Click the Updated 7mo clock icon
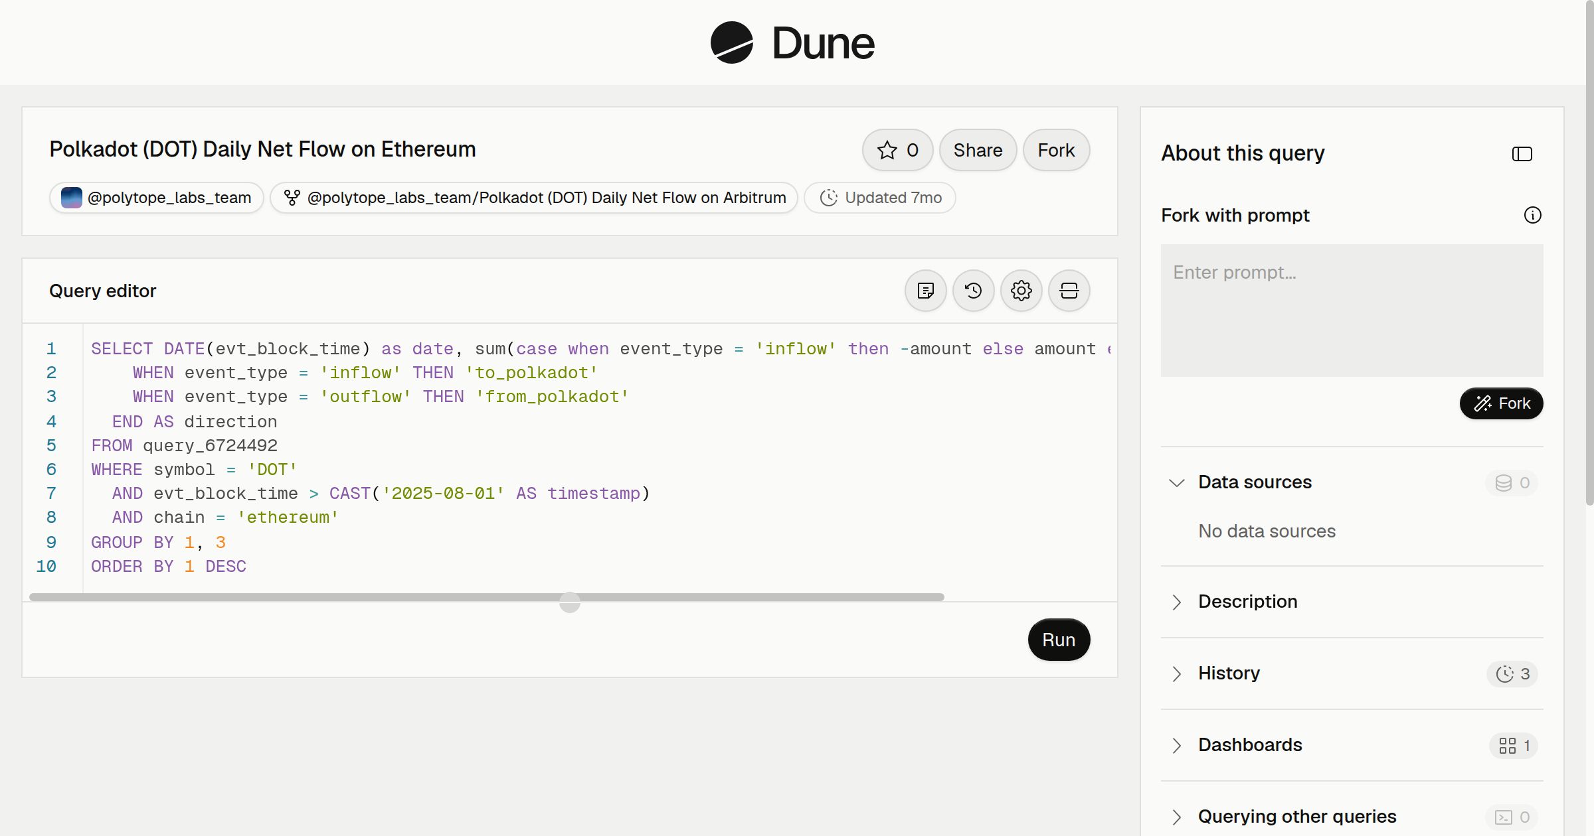Screen dimensions: 1594x836 [828, 198]
